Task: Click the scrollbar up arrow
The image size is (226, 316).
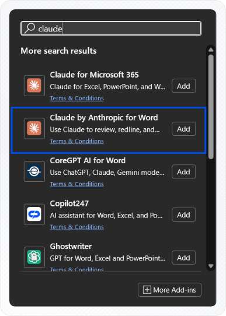Action: click(211, 50)
